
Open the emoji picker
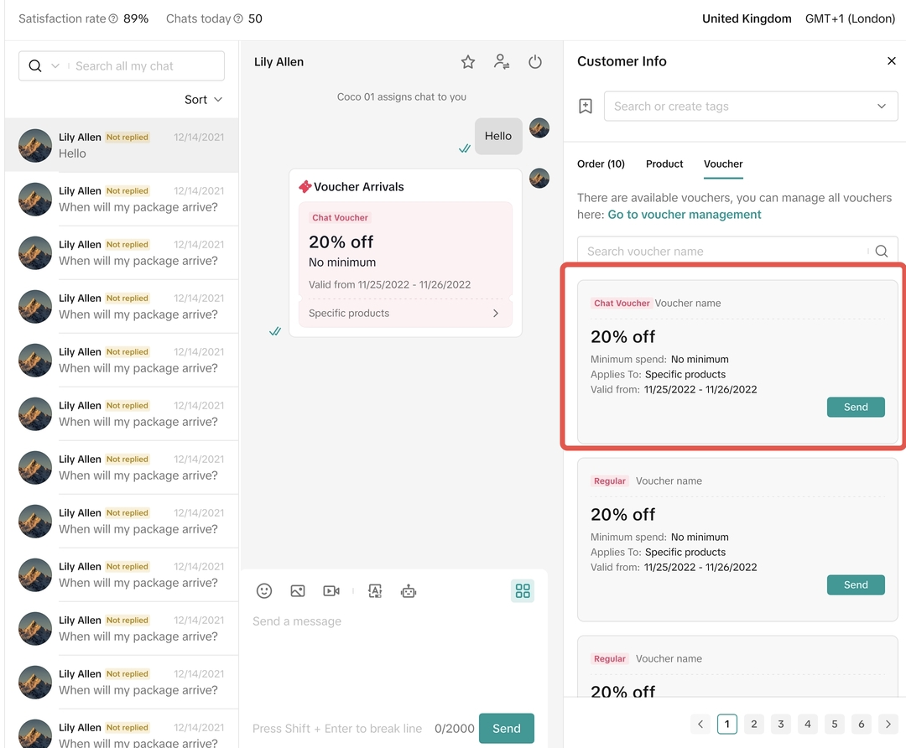pyautogui.click(x=264, y=591)
